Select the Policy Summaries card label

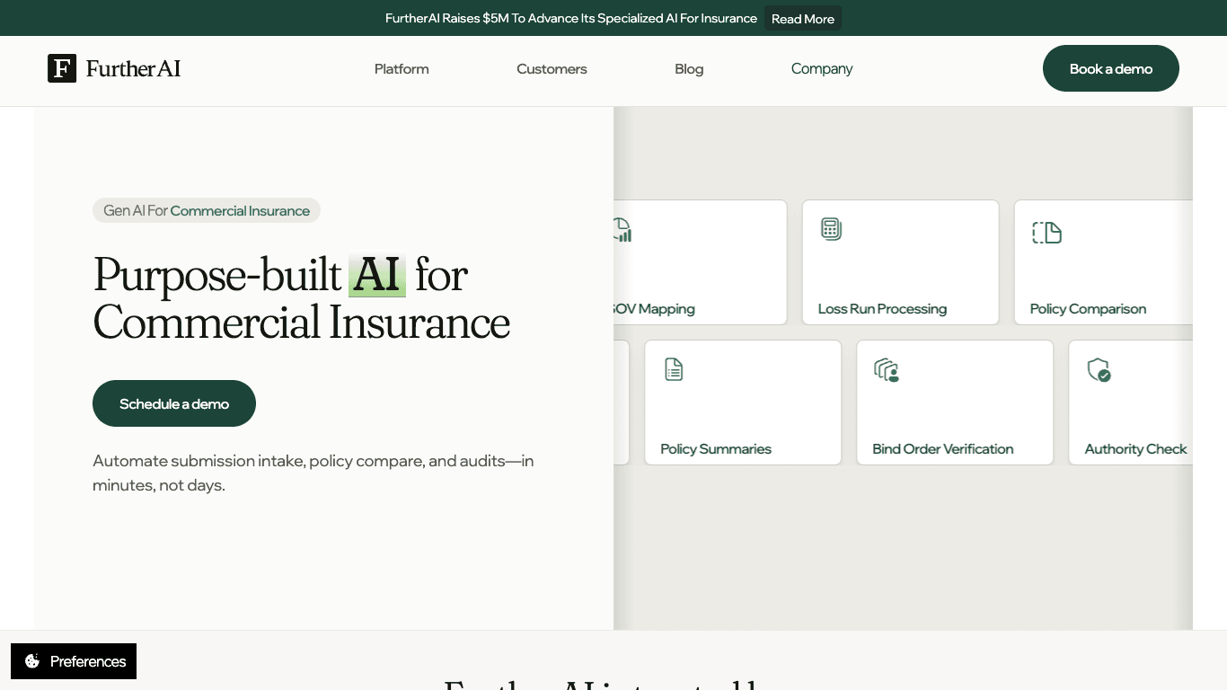point(716,449)
